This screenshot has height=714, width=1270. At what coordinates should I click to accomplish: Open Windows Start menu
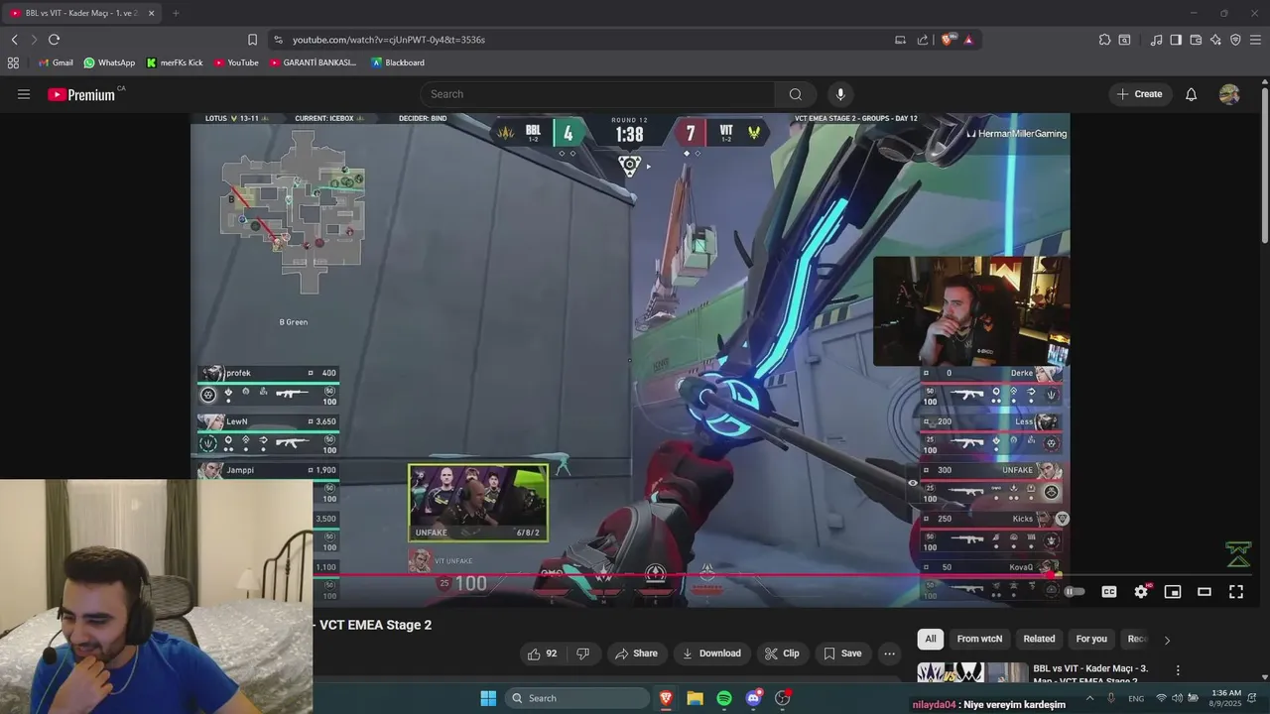click(488, 698)
